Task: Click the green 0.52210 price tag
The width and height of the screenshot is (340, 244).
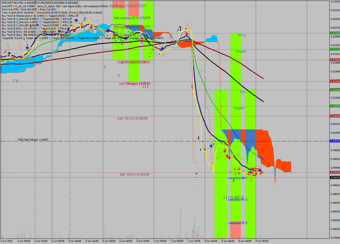Action: [335, 49]
